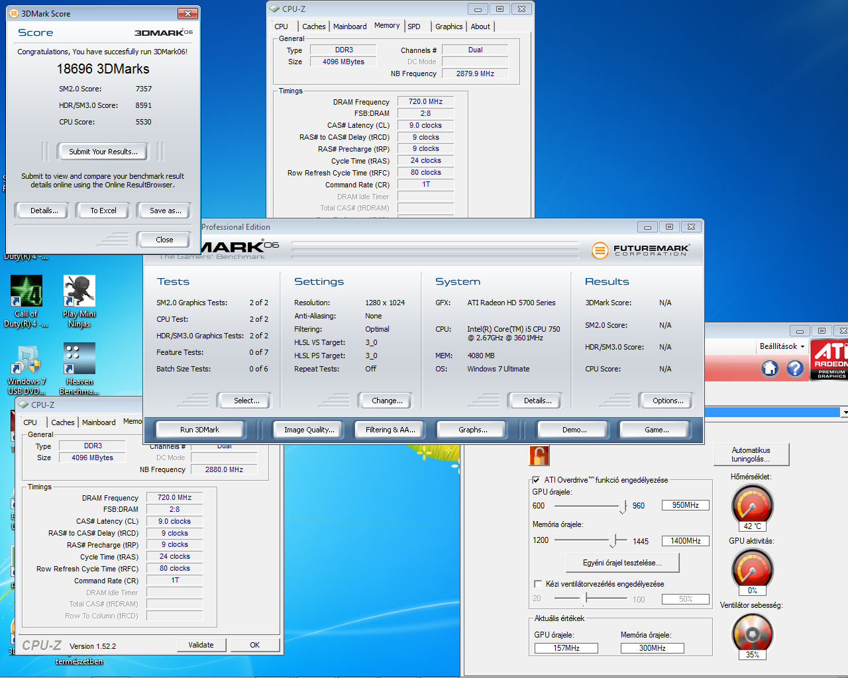Click Validate button in CPU-Z
Image resolution: width=848 pixels, height=678 pixels.
point(201,645)
